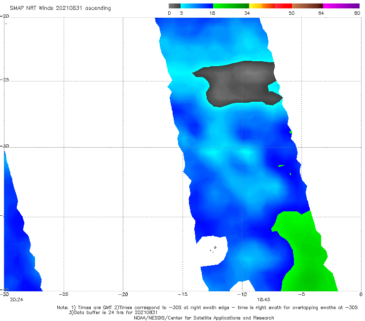Click the top-left latitude label '-20'
The width and height of the screenshot is (365, 321).
coord(4,16)
